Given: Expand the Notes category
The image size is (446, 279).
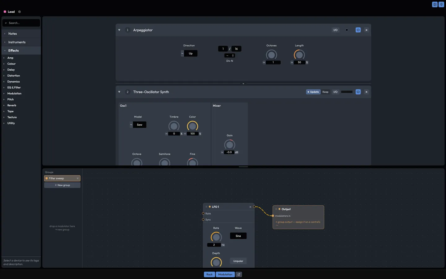Looking at the screenshot, I should 21,33.
